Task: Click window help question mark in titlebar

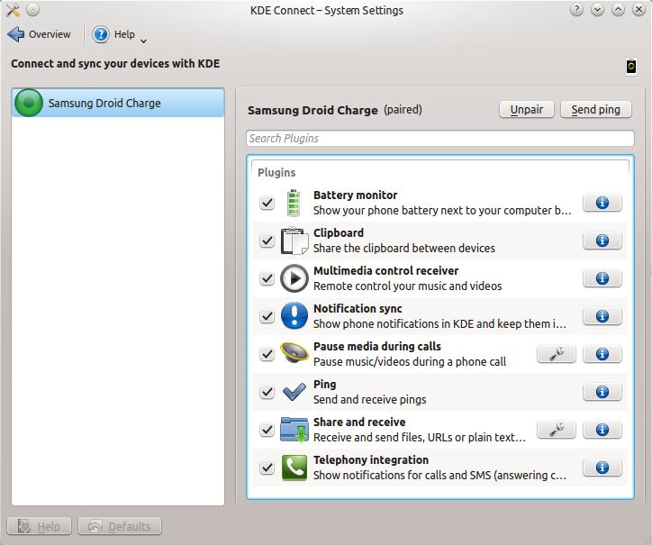Action: click(x=576, y=10)
